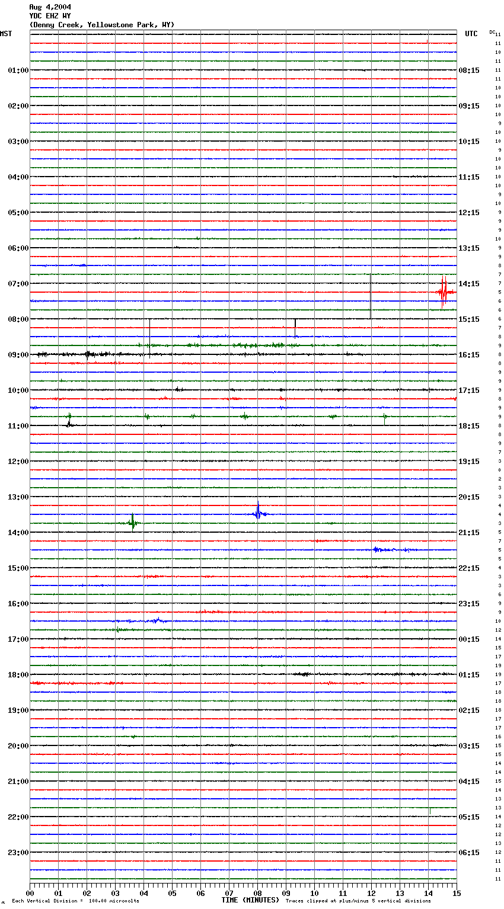The height and width of the screenshot is (909, 504).
Task: Click the "18:15" UTC time label
Action: [x=469, y=426]
